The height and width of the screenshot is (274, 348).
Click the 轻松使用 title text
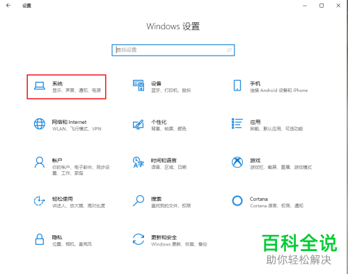click(63, 199)
